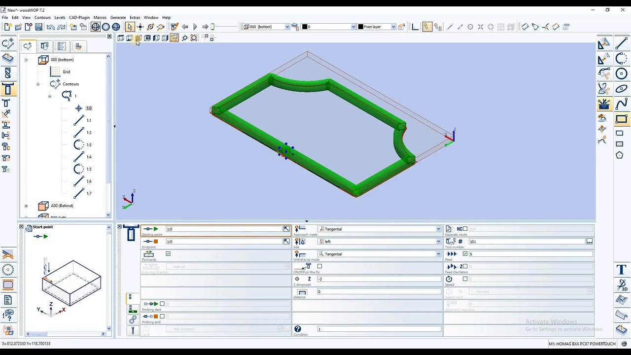Select the Text T tool on right toolbar
631x355 pixels.
[x=621, y=270]
